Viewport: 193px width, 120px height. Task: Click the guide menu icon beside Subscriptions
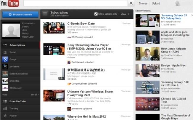pos(45,14)
